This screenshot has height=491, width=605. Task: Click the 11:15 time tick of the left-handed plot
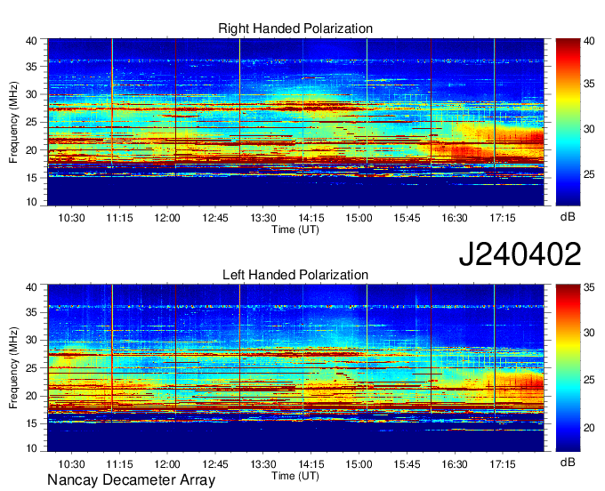(x=119, y=463)
